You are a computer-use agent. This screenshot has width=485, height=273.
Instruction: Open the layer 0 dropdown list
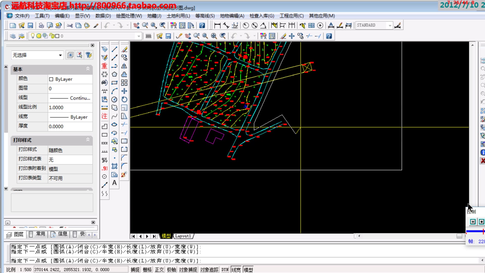pos(139,36)
